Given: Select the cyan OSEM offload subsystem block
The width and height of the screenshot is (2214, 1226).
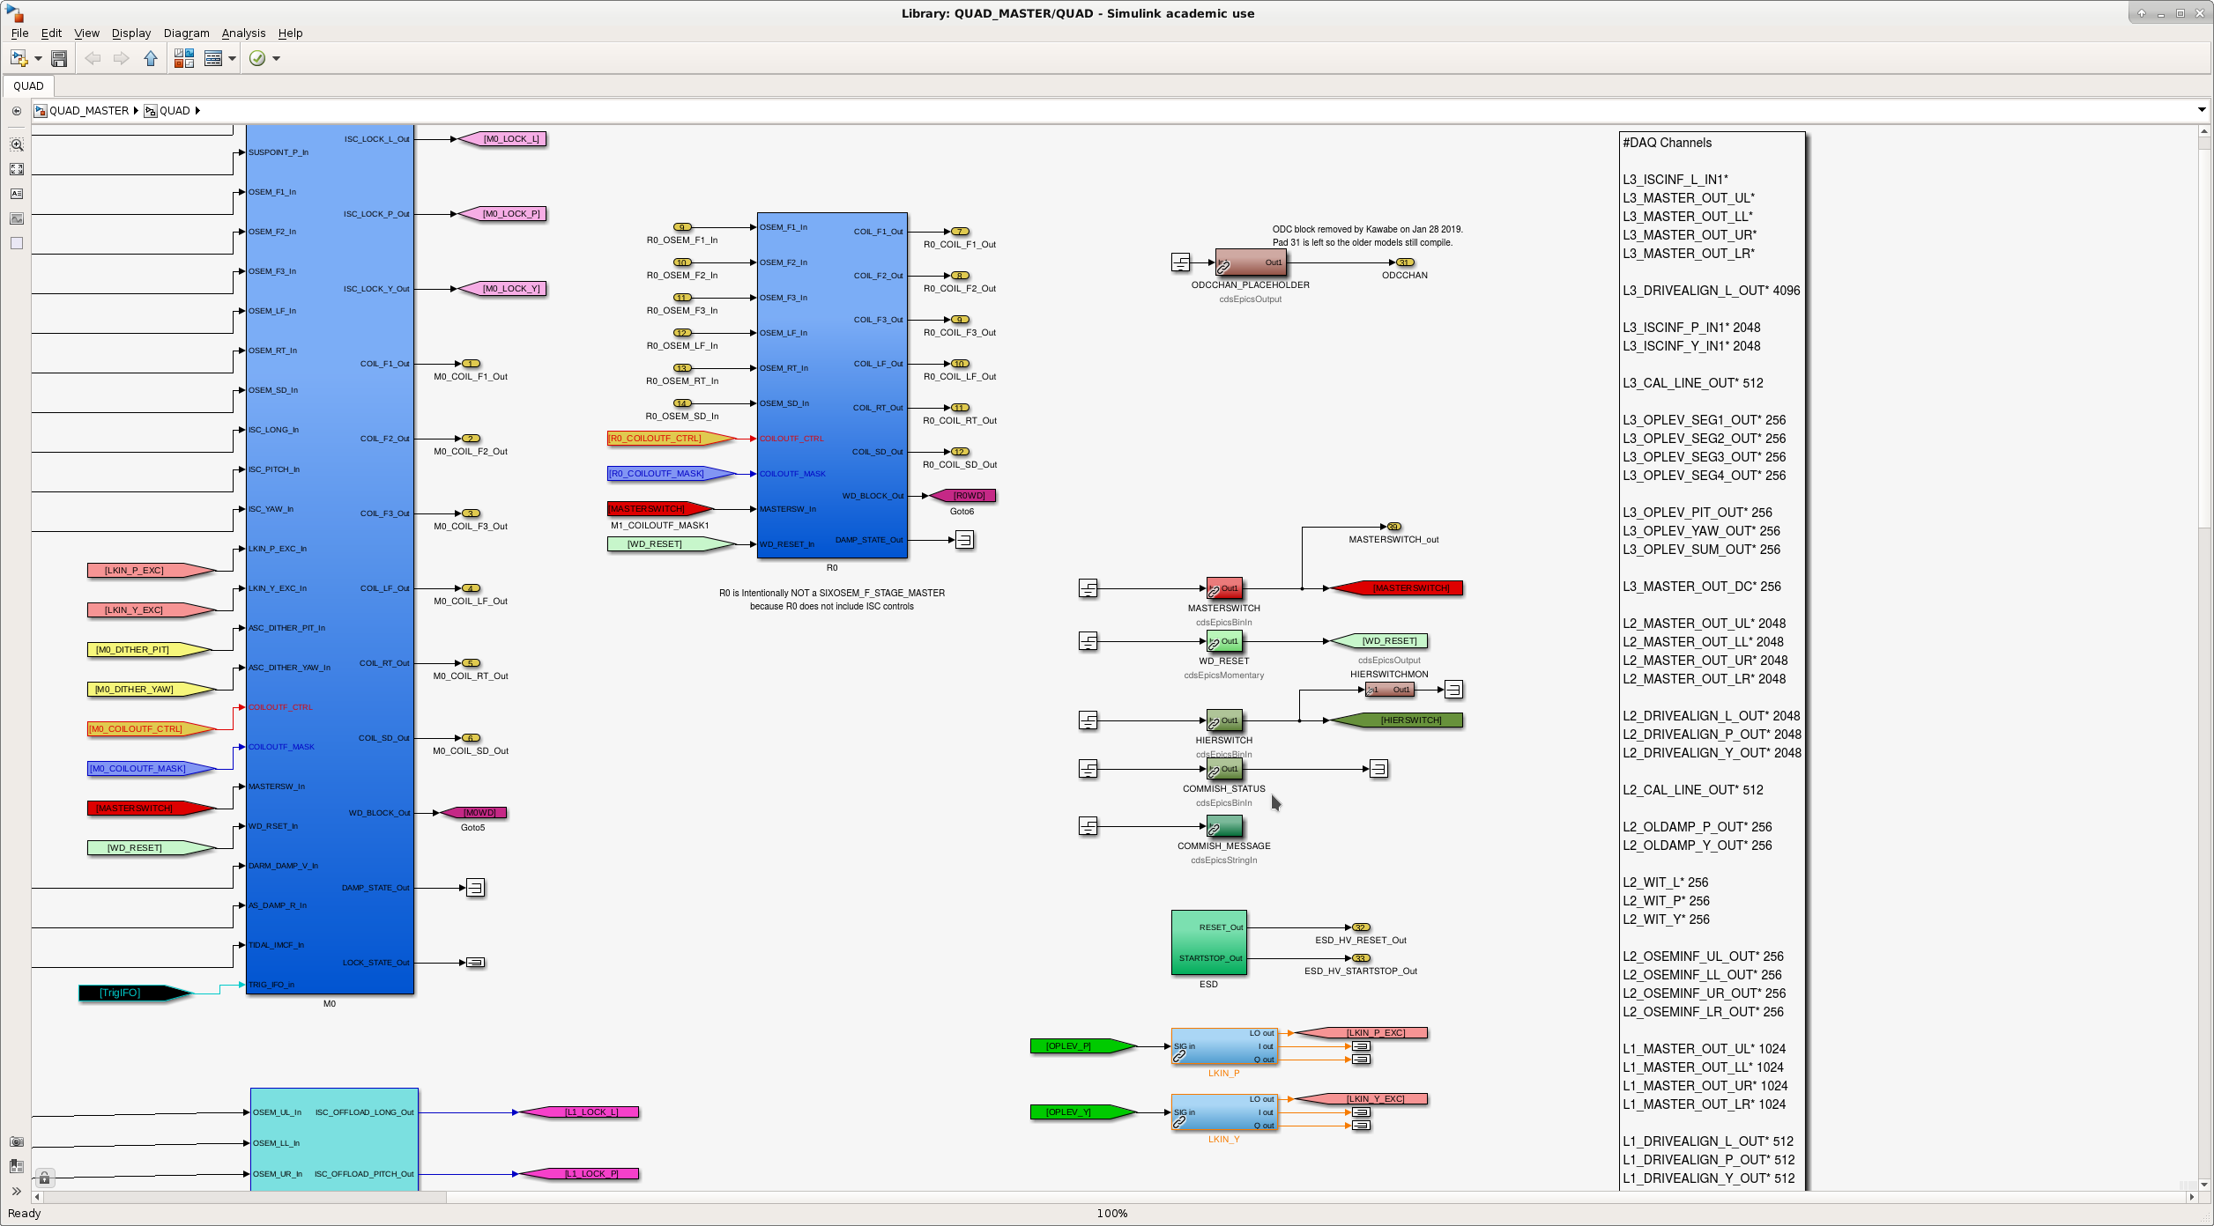Looking at the screenshot, I should [x=334, y=1140].
